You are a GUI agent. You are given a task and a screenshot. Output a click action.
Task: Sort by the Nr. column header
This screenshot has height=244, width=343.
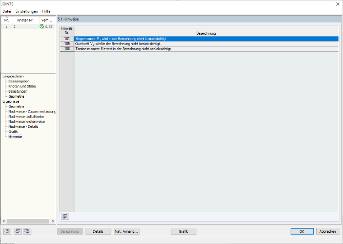7,20
